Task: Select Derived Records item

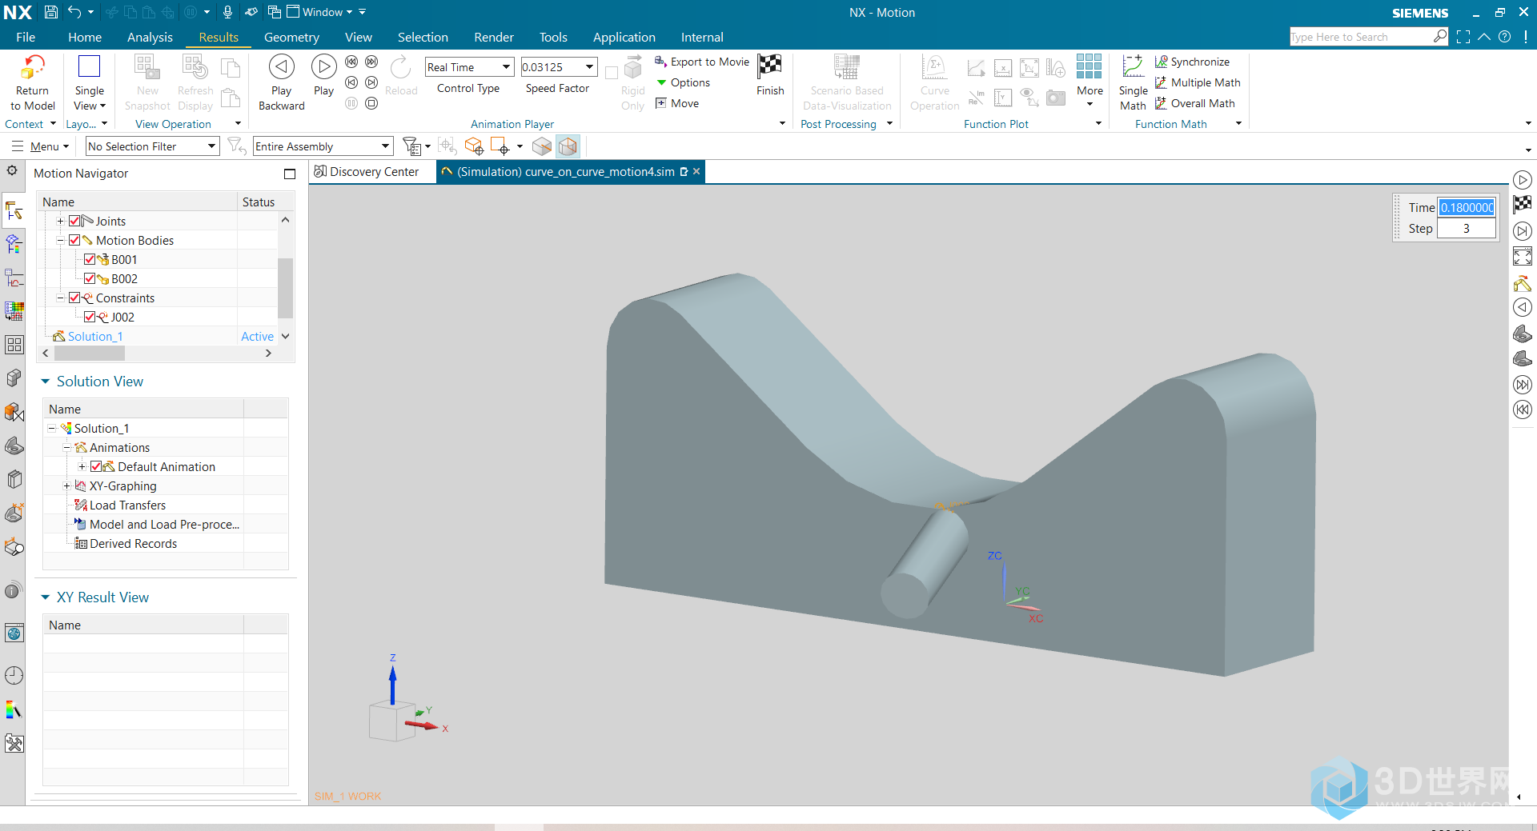Action: (133, 543)
